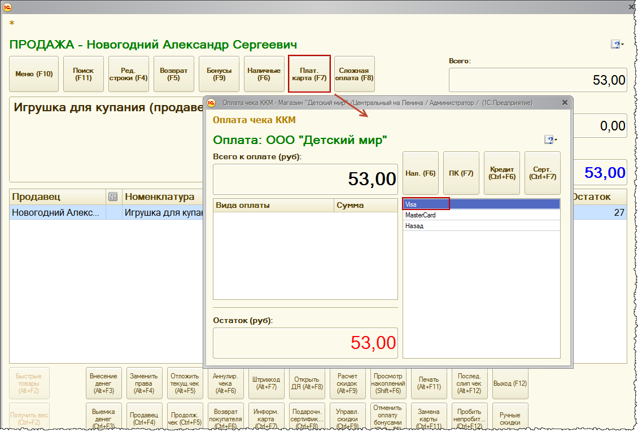Click the blue 53,00 amount in sales window

tap(605, 173)
